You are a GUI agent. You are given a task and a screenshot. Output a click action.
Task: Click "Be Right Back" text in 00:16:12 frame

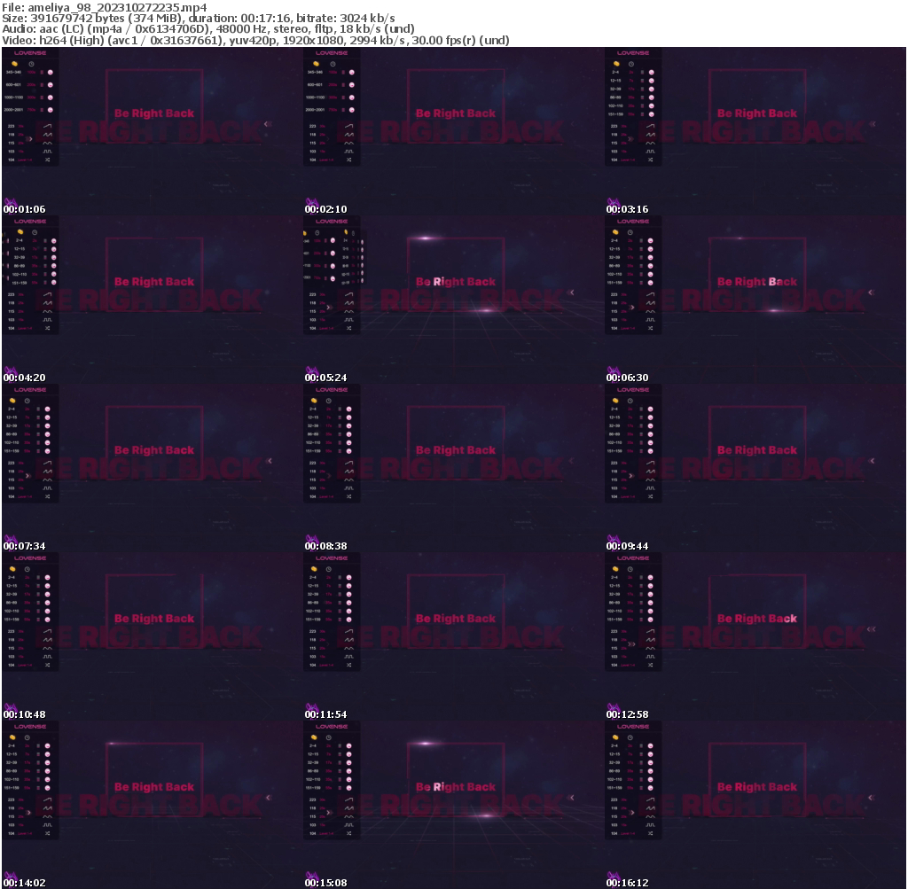756,787
